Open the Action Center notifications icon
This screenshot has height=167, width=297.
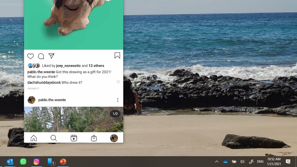288,162
